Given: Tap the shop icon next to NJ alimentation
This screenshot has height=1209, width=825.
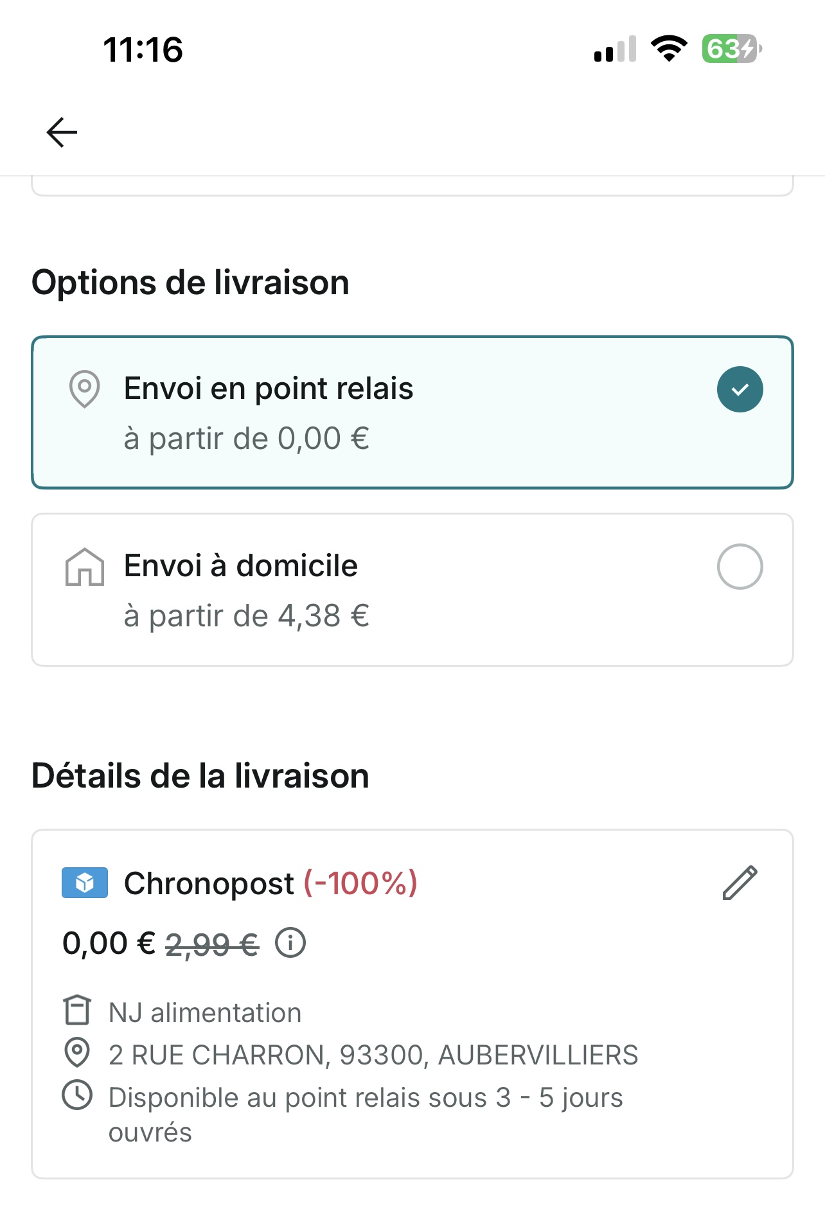Looking at the screenshot, I should tap(77, 1010).
